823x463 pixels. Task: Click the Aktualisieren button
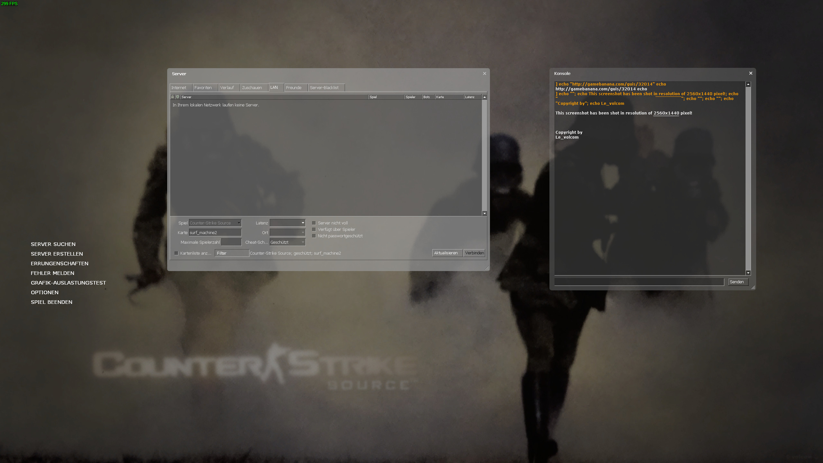[x=447, y=253]
